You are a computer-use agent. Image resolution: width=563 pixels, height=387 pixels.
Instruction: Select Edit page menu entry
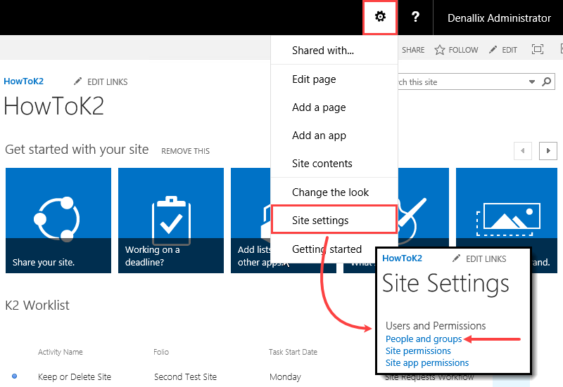334,79
